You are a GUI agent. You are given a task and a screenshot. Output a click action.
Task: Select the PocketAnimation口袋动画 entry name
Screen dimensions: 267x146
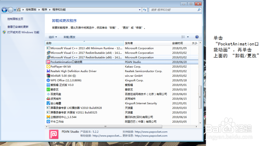pos(66,62)
